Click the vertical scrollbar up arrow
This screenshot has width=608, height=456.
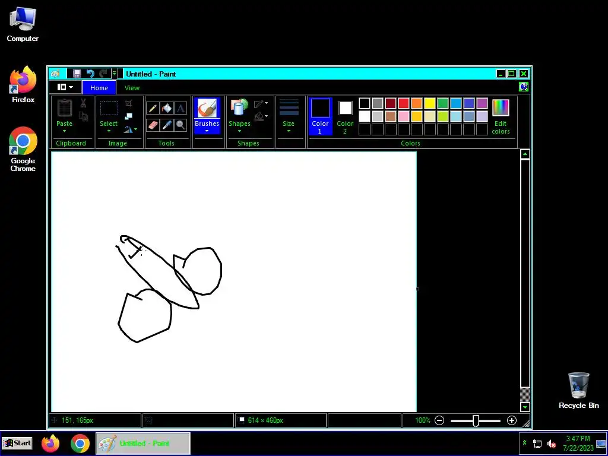pyautogui.click(x=525, y=154)
